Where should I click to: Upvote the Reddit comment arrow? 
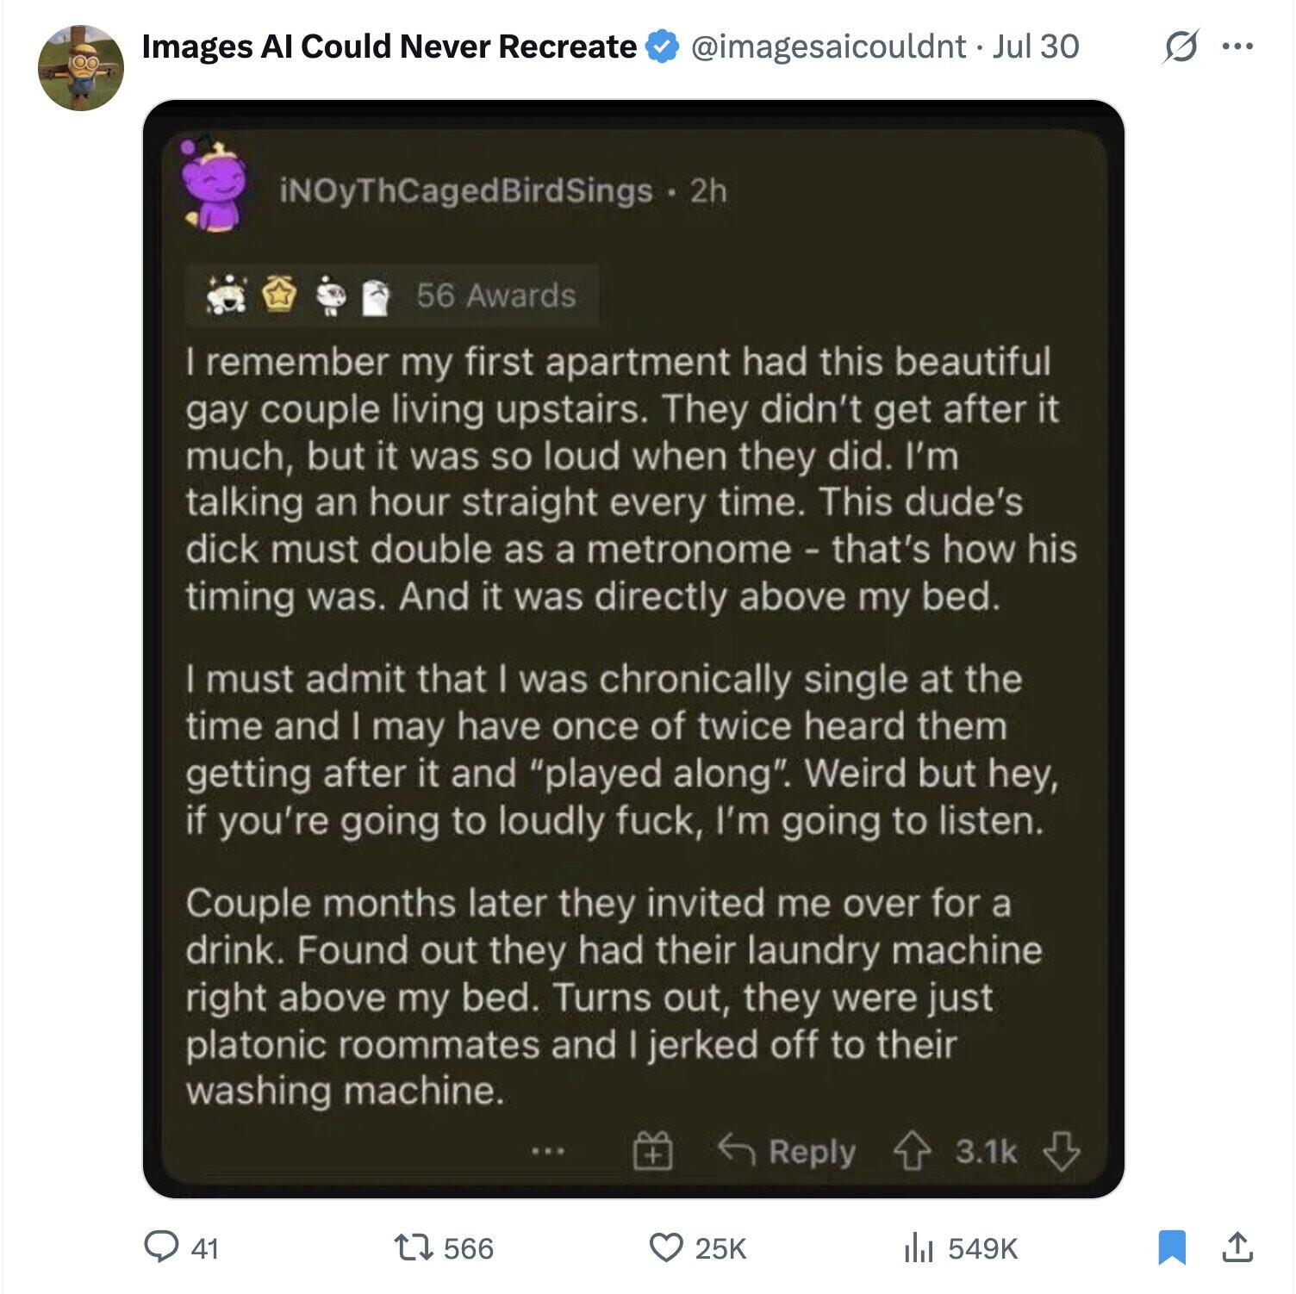pos(912,1151)
